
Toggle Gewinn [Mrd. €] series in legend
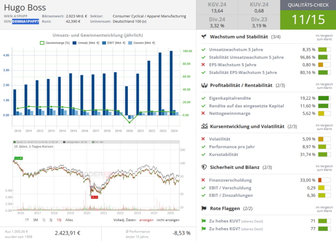point(141,43)
